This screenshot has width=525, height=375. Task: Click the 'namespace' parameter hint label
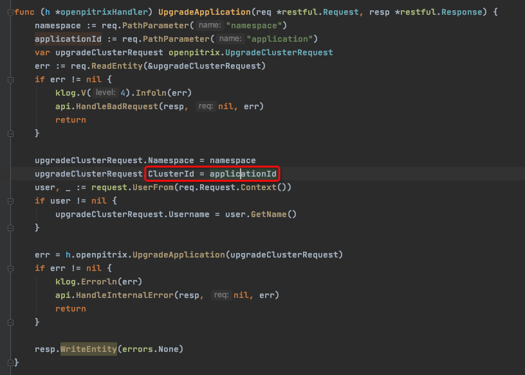pyautogui.click(x=210, y=25)
